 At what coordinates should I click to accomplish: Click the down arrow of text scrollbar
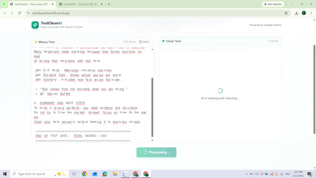[152, 140]
